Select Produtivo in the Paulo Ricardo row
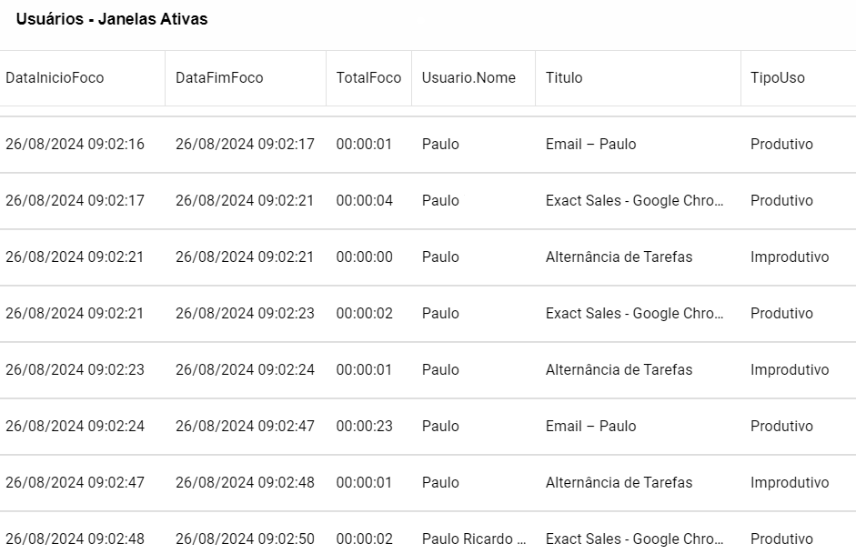Screen dimensions: 856x554 781,539
